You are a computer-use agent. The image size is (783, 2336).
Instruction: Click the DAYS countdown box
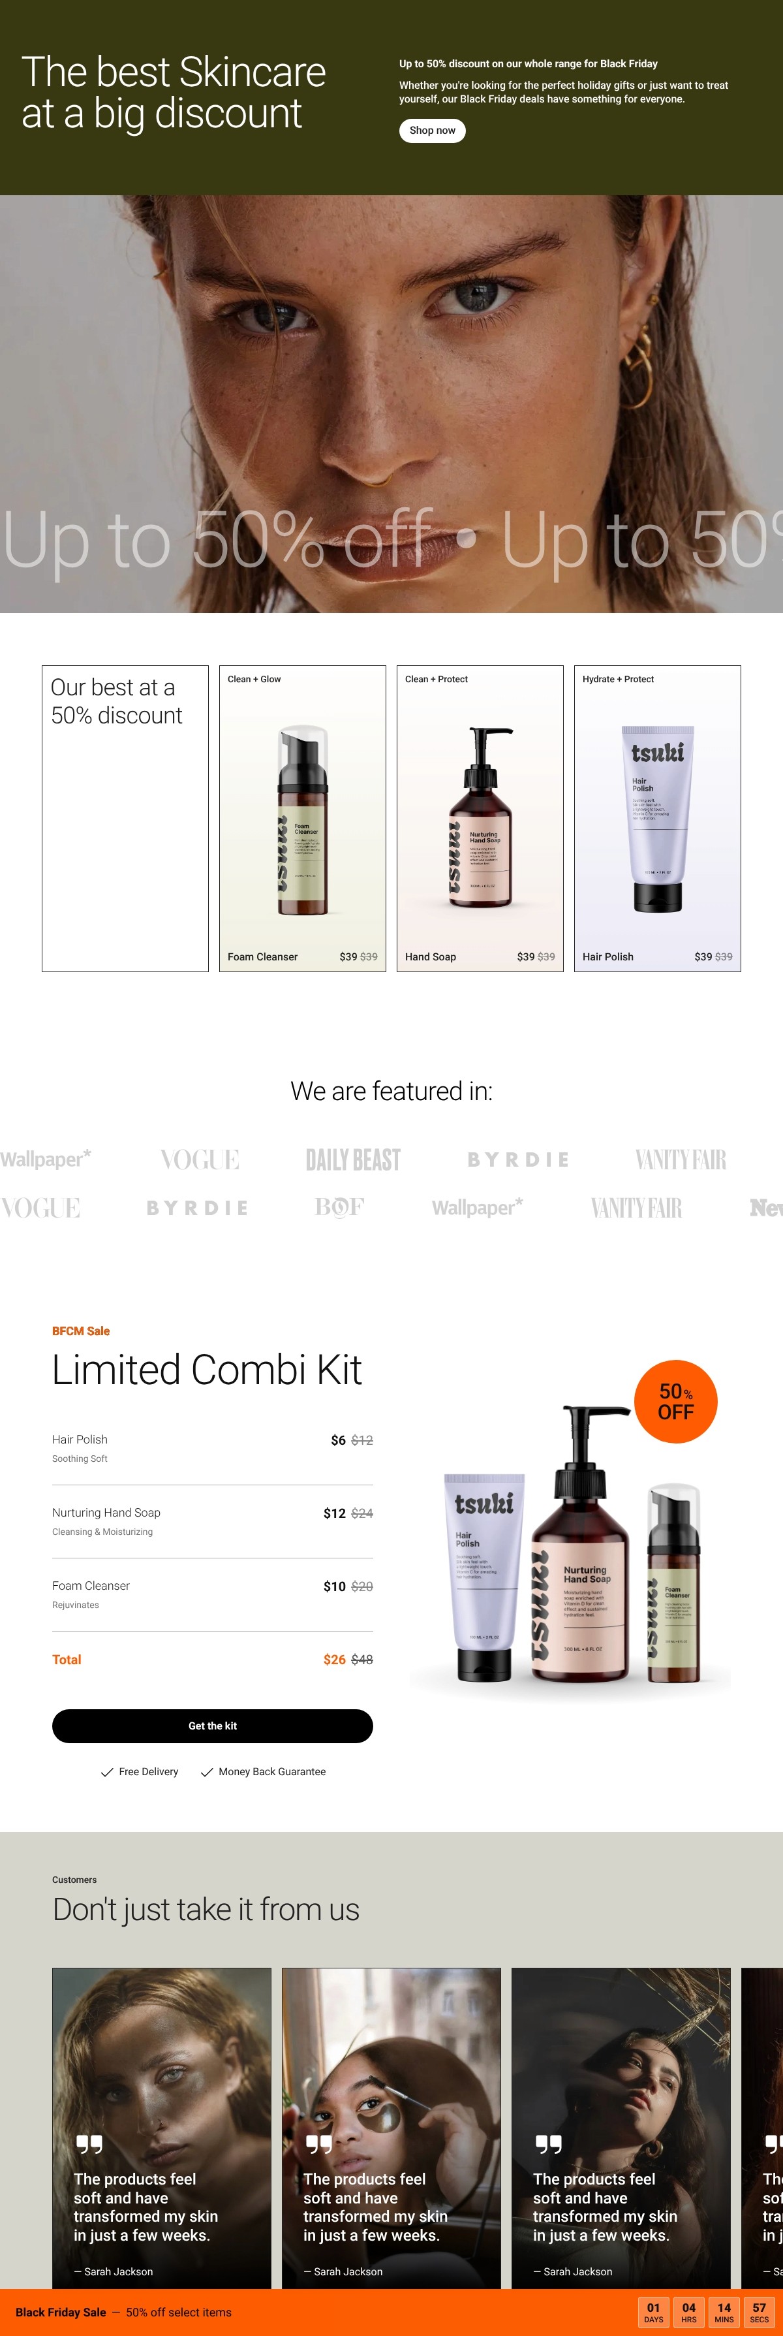(653, 2312)
